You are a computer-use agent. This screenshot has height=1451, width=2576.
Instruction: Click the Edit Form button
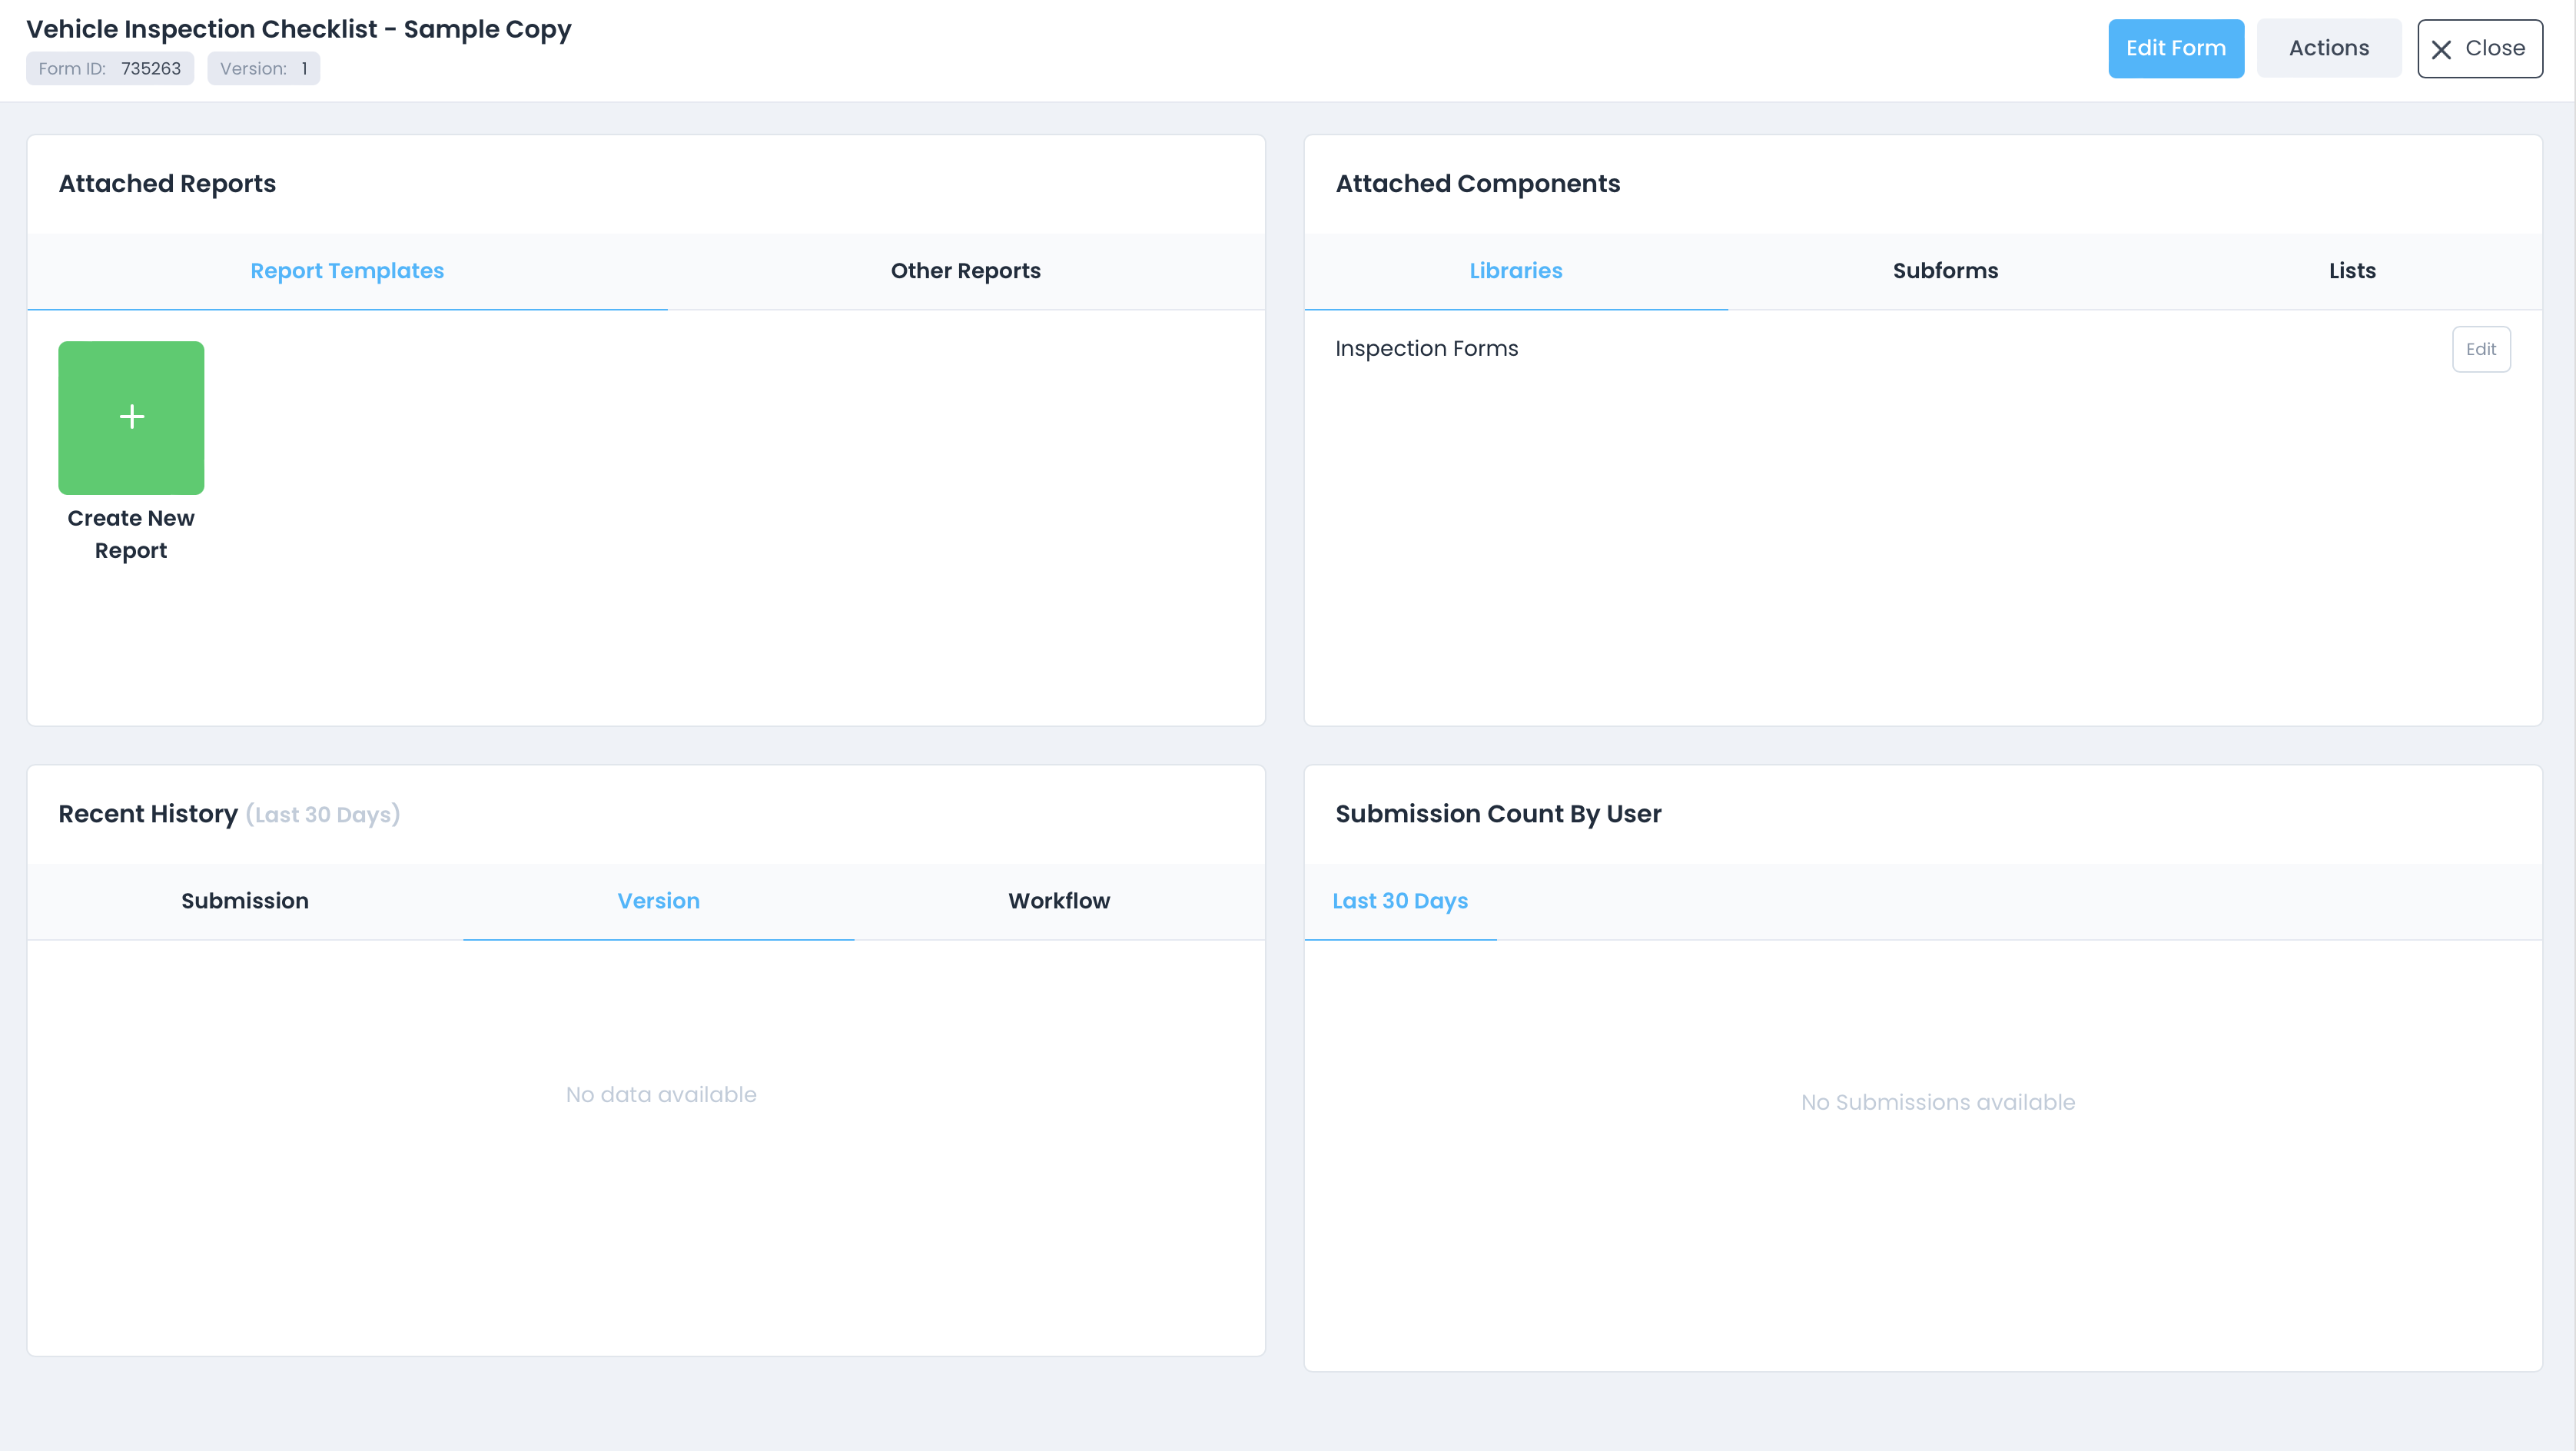point(2175,48)
